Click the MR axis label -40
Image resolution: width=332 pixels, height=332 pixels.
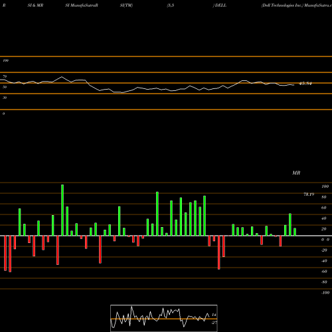(x=324, y=261)
